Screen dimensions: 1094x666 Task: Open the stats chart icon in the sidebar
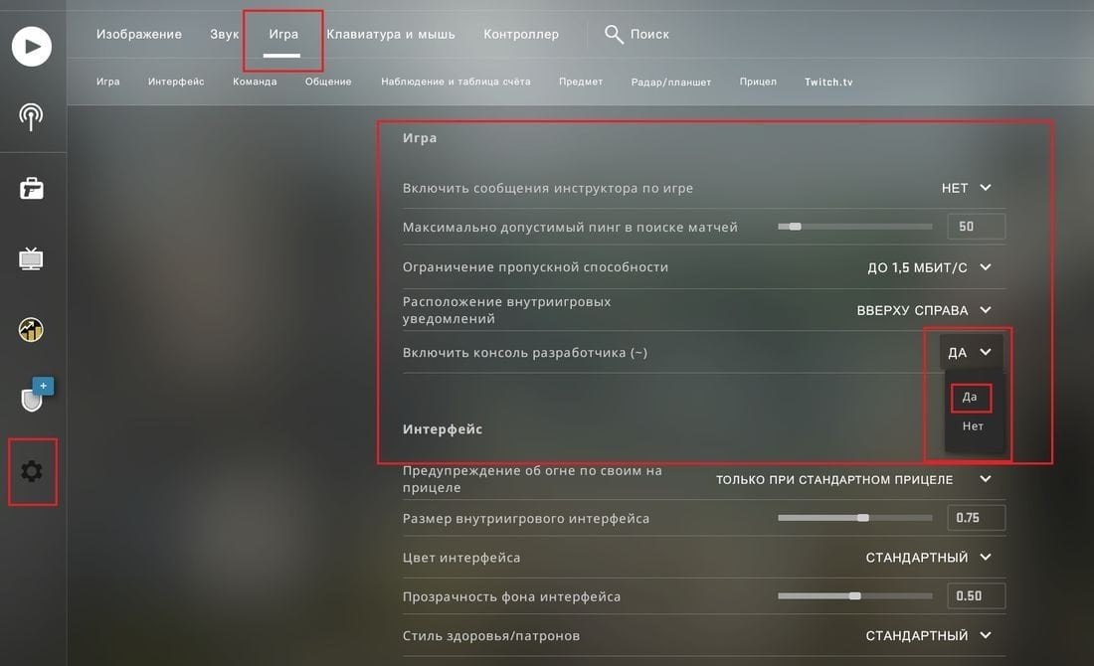click(x=31, y=329)
